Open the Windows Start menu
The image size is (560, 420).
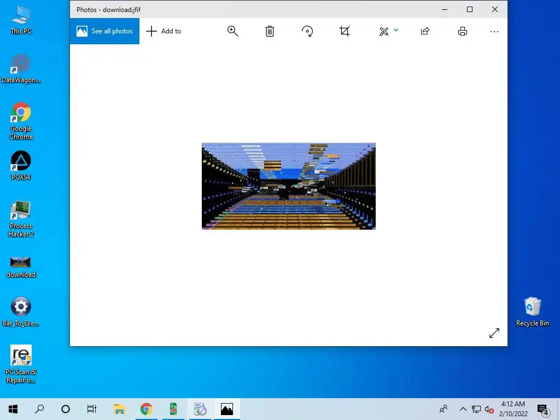(x=13, y=409)
